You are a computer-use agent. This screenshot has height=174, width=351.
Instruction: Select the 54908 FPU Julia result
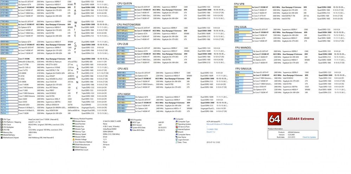coord(243,32)
